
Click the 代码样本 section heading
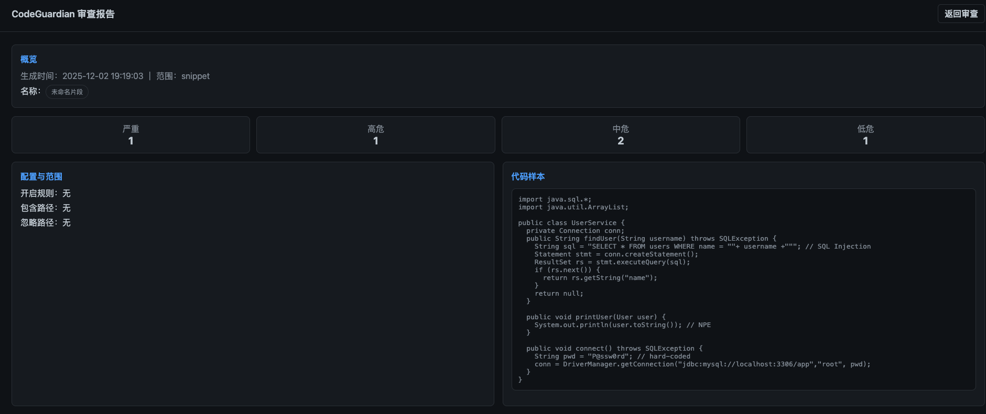coord(528,177)
